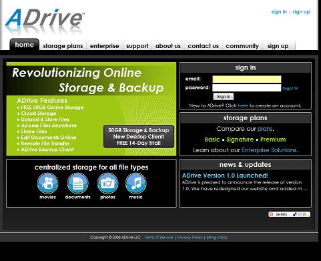Viewport: 321px width, 261px height.
Task: Click the top-right sign in link
Action: coord(279,11)
